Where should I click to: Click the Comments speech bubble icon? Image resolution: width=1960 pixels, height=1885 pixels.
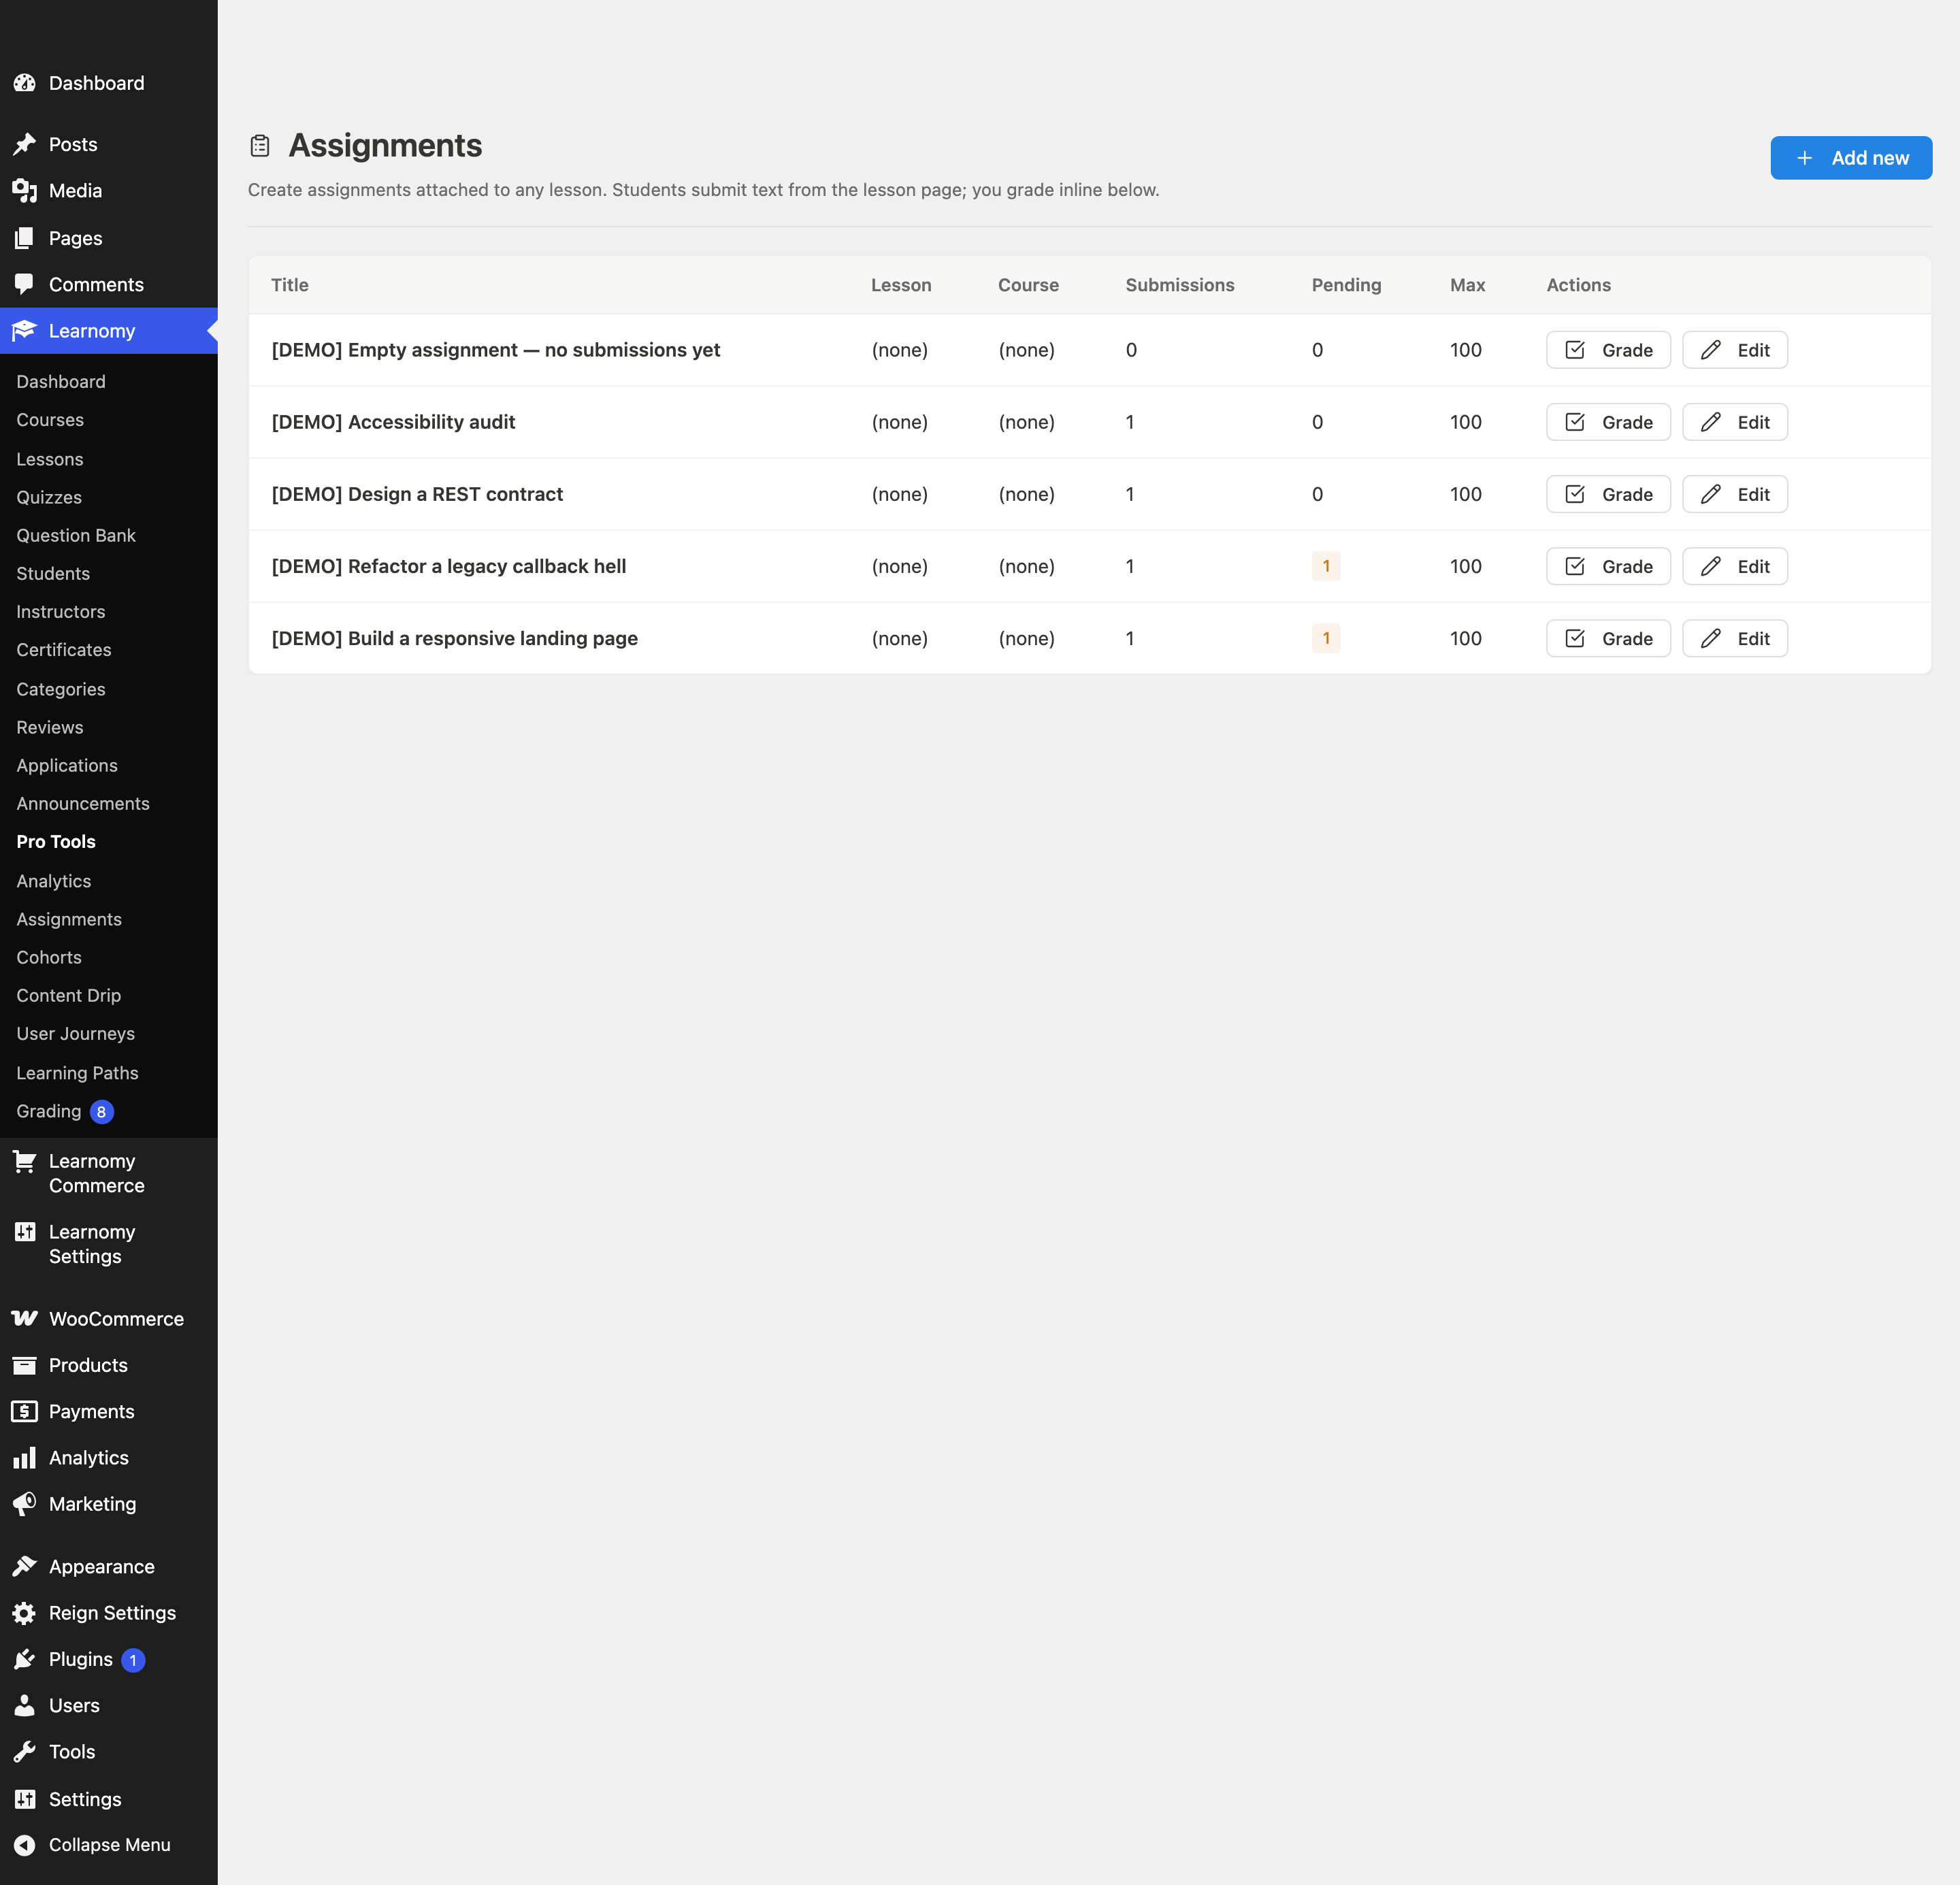pos(25,284)
